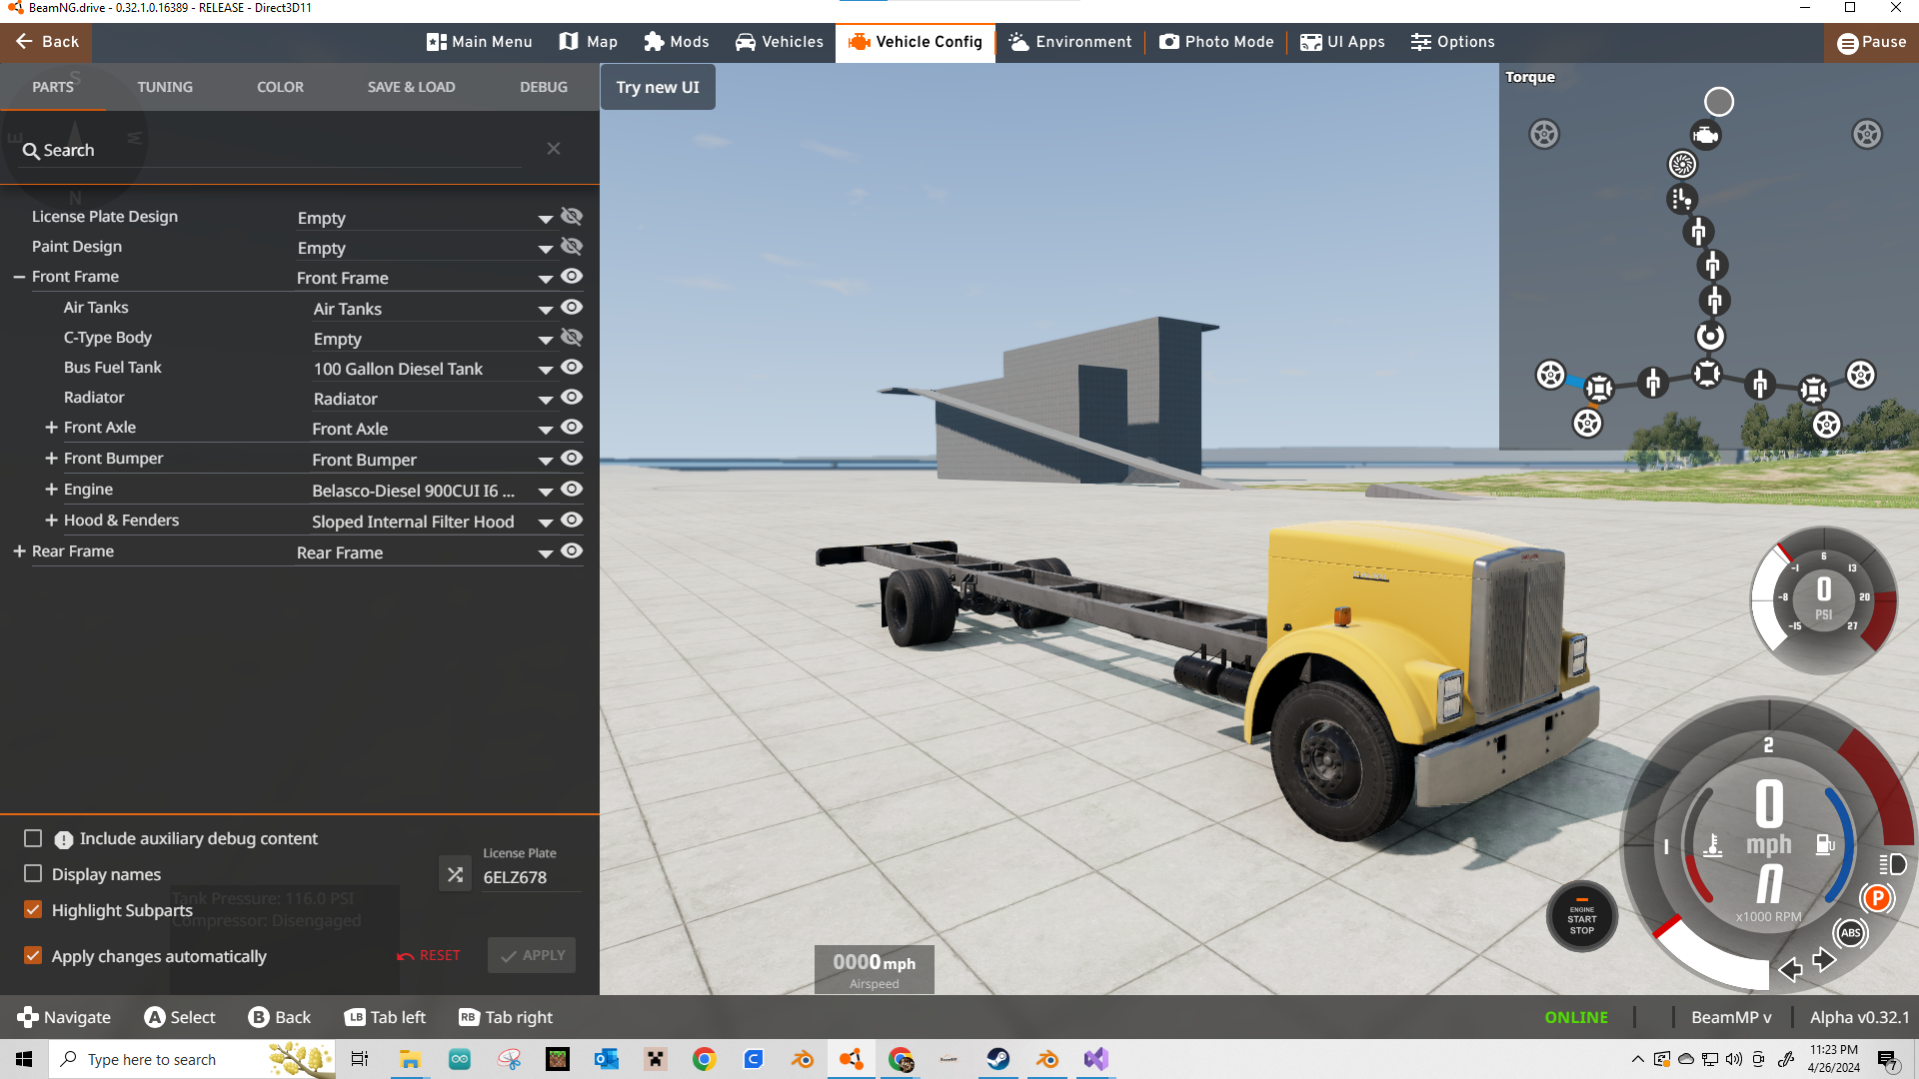Open the Engine part dropdown
Screen dimensions: 1919x1079
click(545, 491)
